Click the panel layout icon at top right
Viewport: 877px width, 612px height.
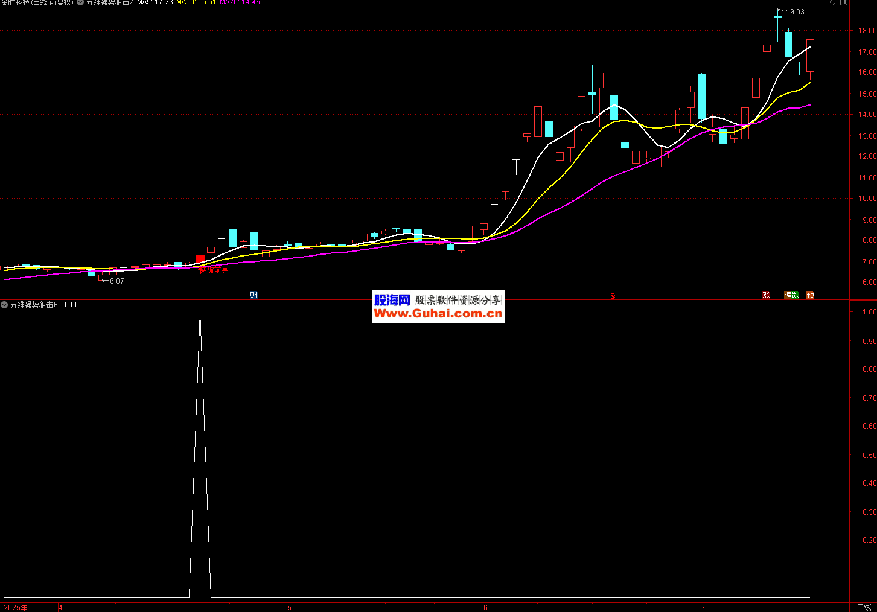(x=844, y=2)
